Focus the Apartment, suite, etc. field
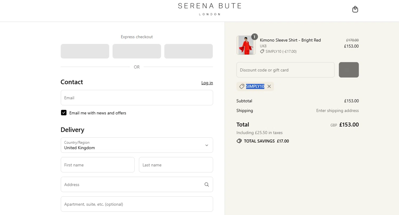Screen dimensions: 399x215 (137, 204)
